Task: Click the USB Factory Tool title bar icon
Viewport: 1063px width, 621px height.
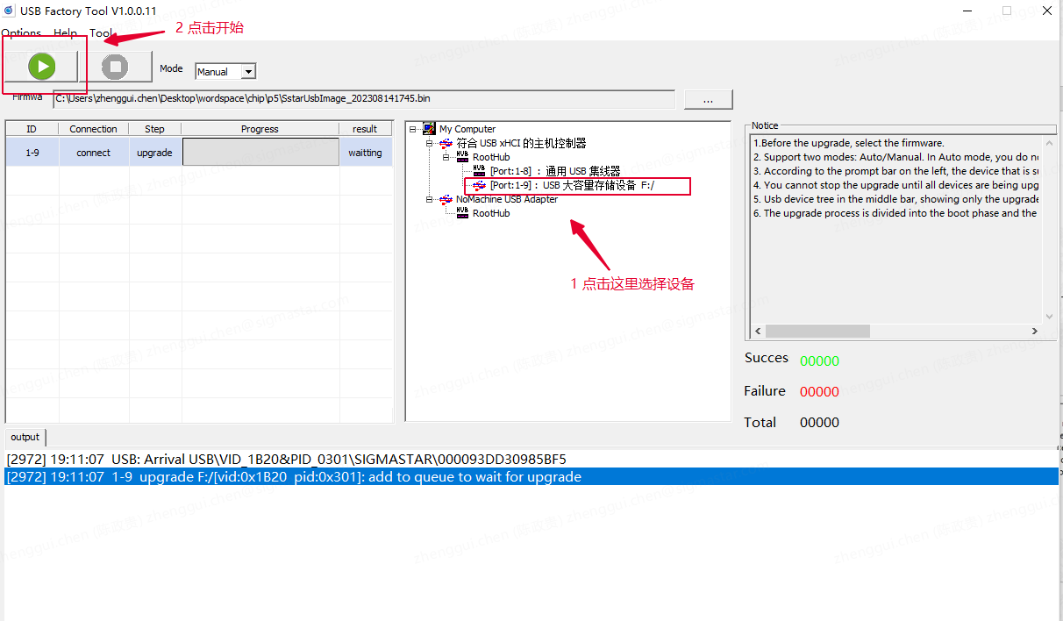Action: [9, 11]
